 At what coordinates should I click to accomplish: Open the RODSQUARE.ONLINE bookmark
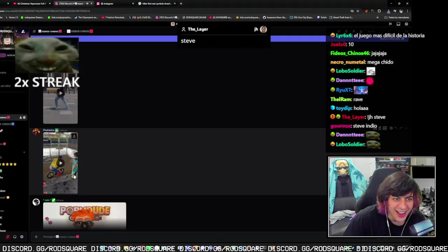pyautogui.click(x=194, y=17)
